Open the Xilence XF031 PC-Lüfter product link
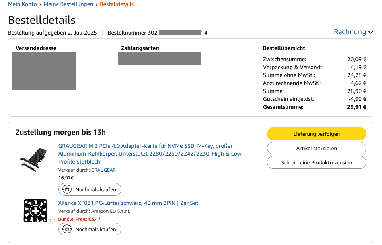The height and width of the screenshot is (245, 382). [x=128, y=203]
